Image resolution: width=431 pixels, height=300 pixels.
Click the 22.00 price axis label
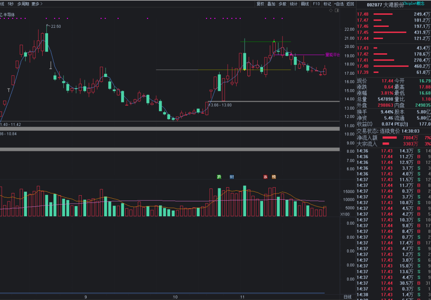coord(349,30)
